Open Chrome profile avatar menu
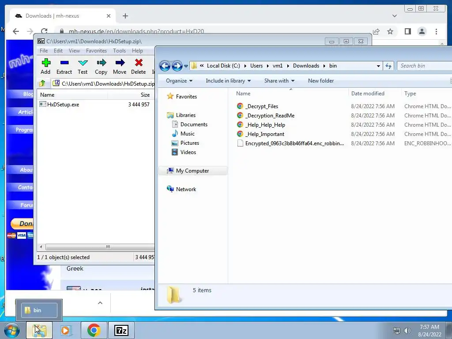 click(422, 31)
